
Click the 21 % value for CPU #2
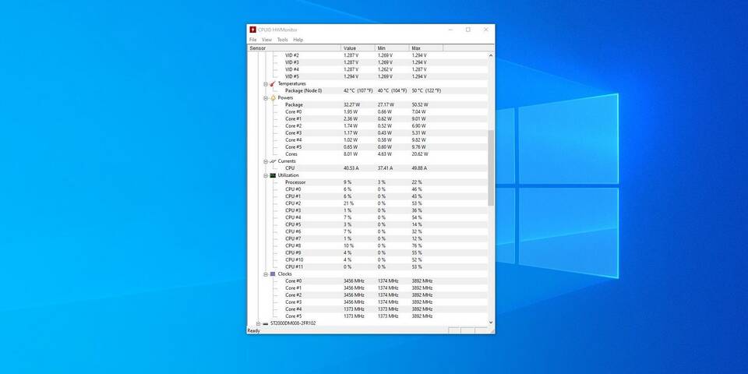click(348, 203)
